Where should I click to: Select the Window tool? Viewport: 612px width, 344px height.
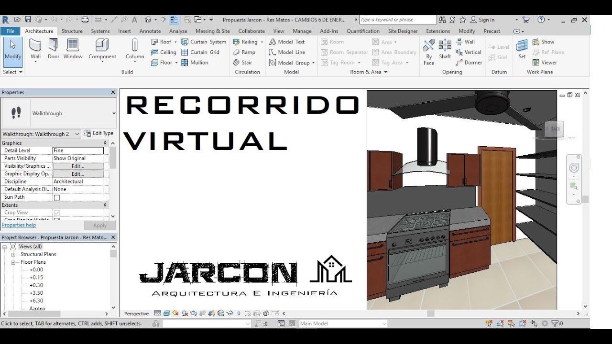pyautogui.click(x=73, y=50)
